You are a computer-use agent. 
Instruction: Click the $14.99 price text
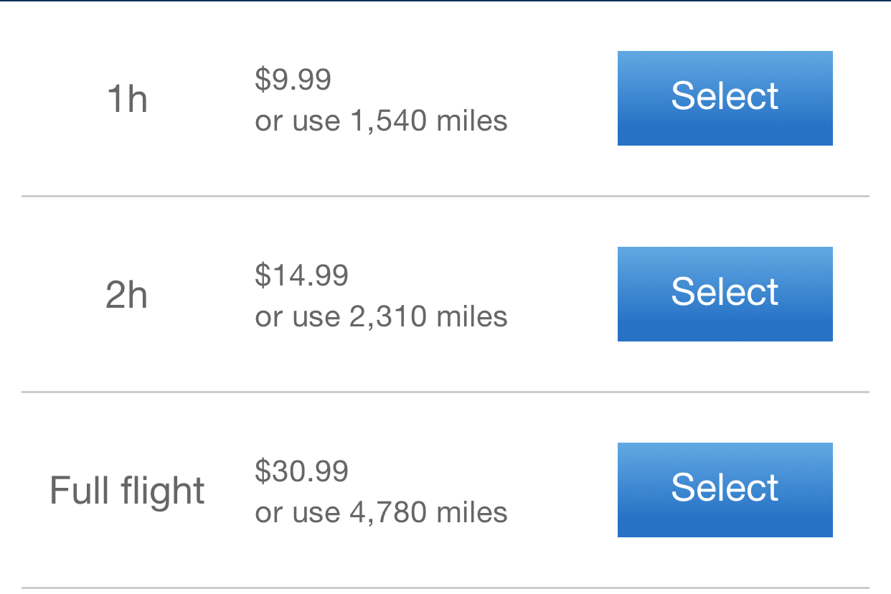pos(301,275)
